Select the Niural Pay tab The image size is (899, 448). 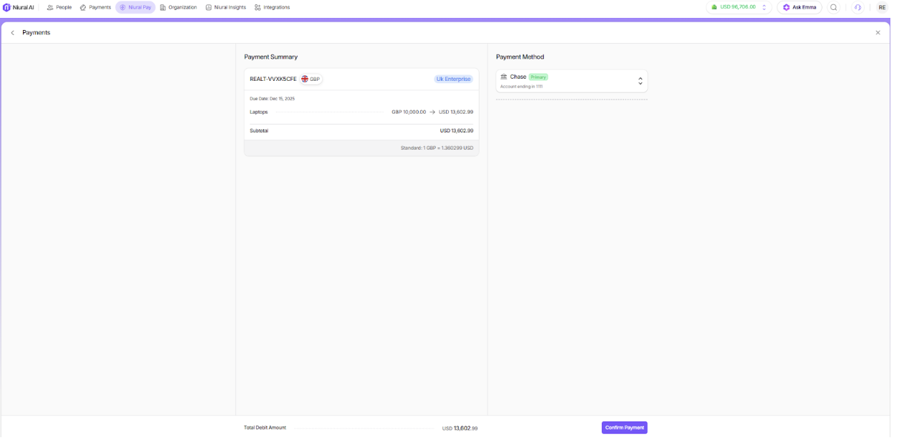[135, 7]
